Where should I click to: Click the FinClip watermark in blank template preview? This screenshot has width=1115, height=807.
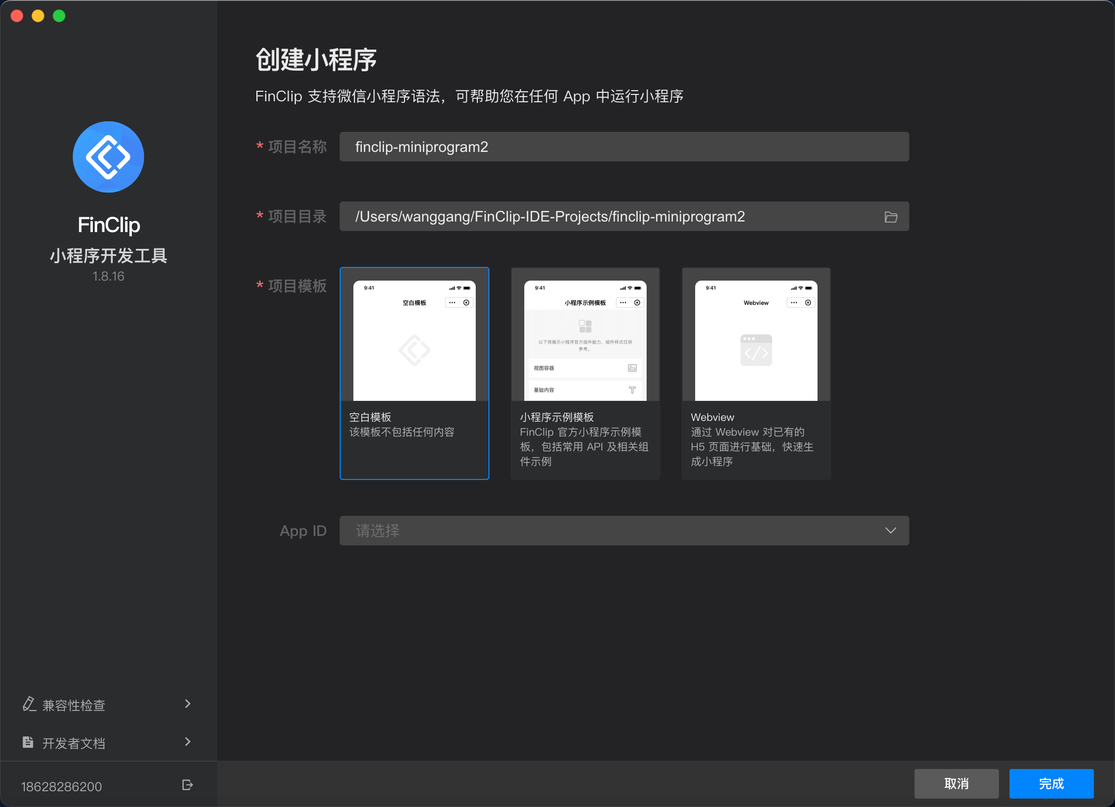pyautogui.click(x=414, y=350)
